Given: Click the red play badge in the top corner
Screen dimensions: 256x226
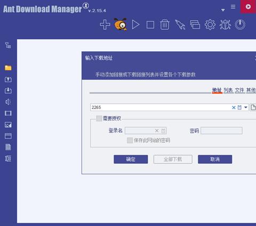Looking at the screenshot, I should [x=248, y=6].
